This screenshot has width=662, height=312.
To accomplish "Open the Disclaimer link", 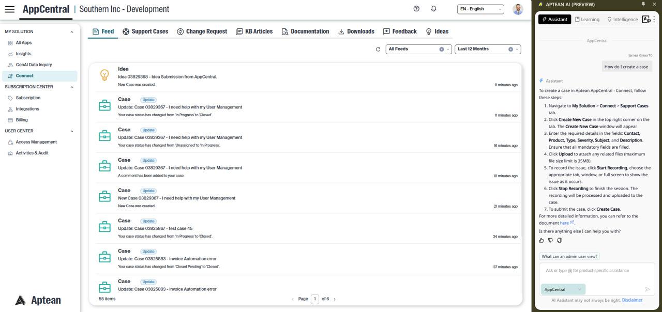I will pyautogui.click(x=632, y=300).
